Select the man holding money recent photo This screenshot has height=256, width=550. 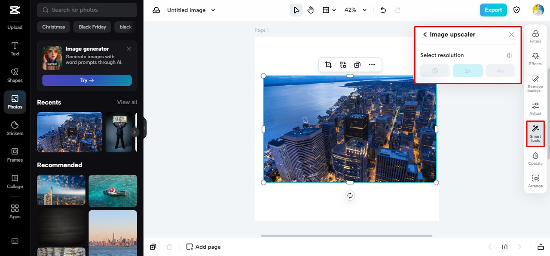point(119,132)
